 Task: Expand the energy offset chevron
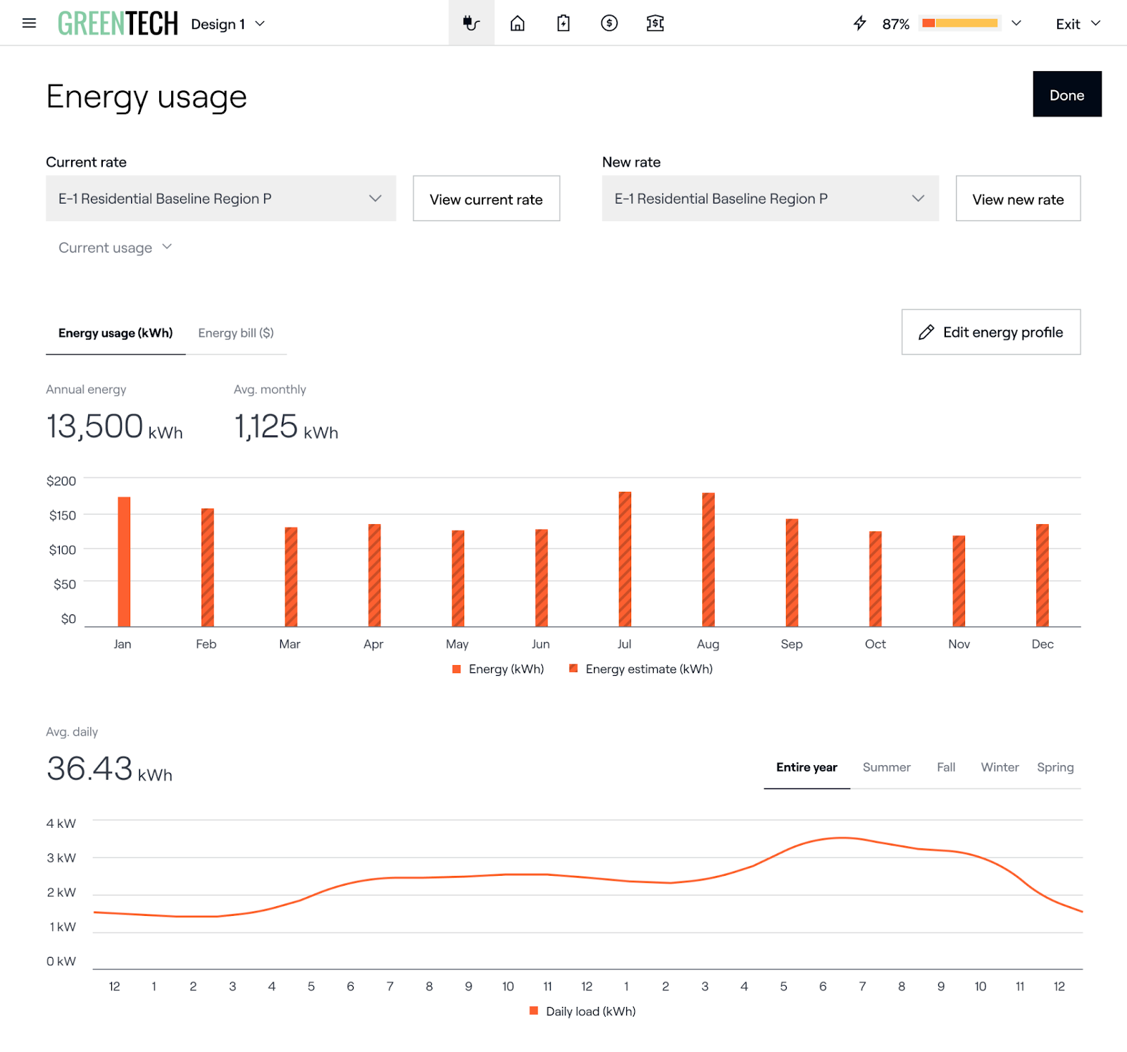tap(1016, 23)
